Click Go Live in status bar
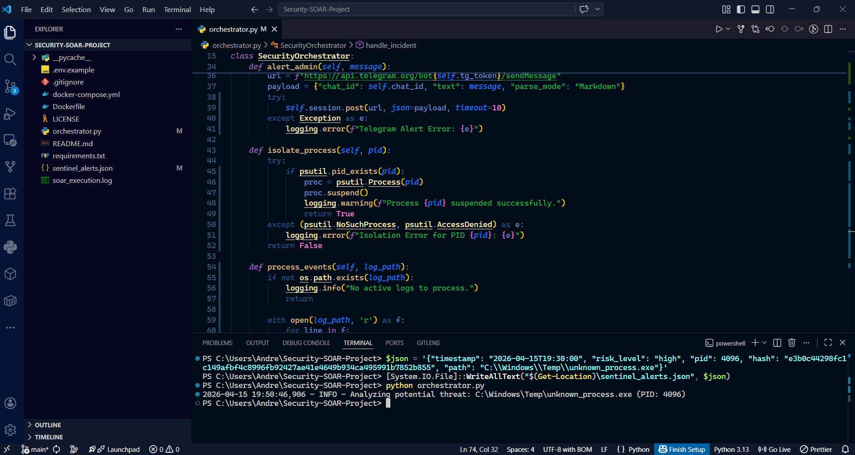 tap(775, 449)
